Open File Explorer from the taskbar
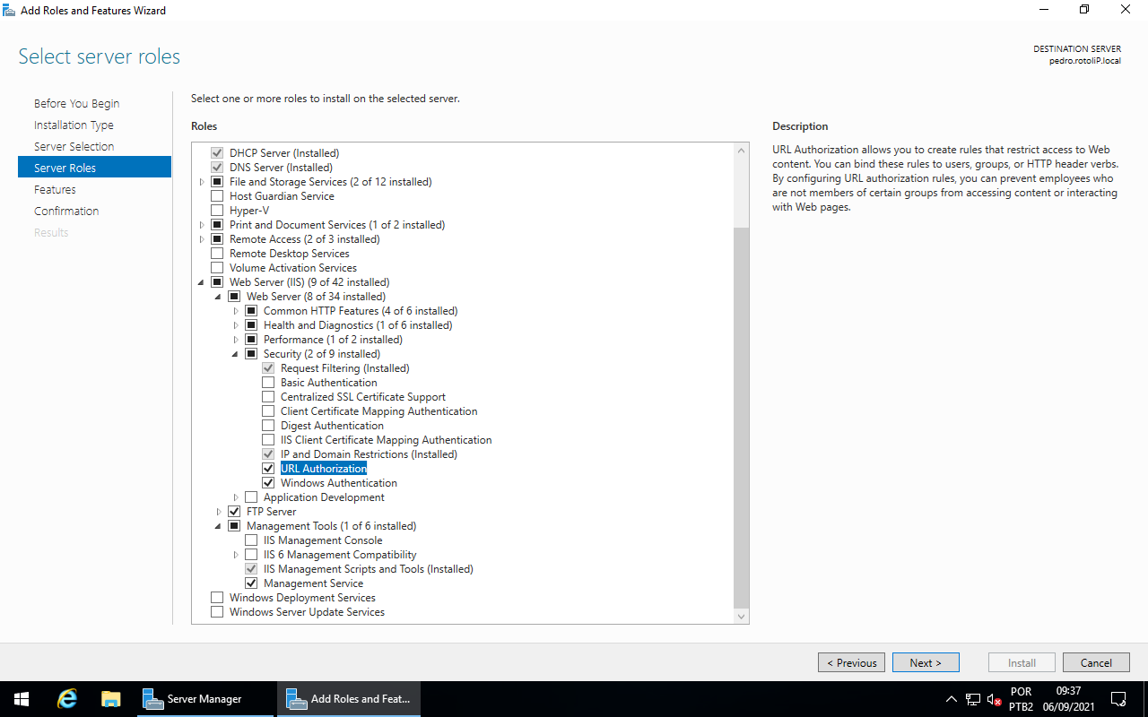This screenshot has height=717, width=1148. click(111, 699)
